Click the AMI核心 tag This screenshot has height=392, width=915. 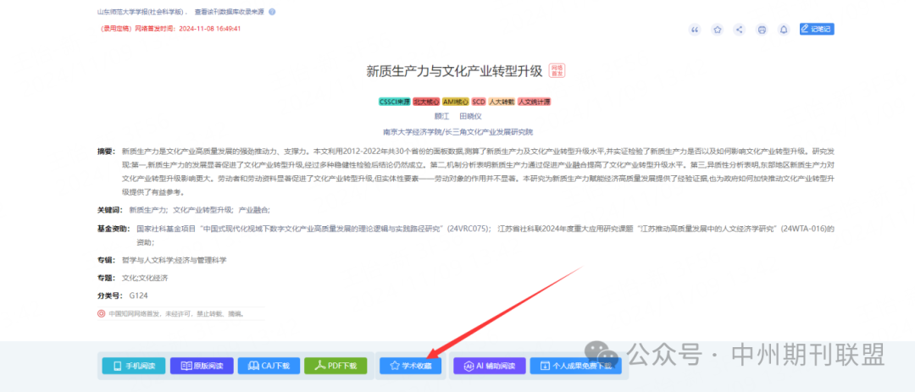(456, 102)
